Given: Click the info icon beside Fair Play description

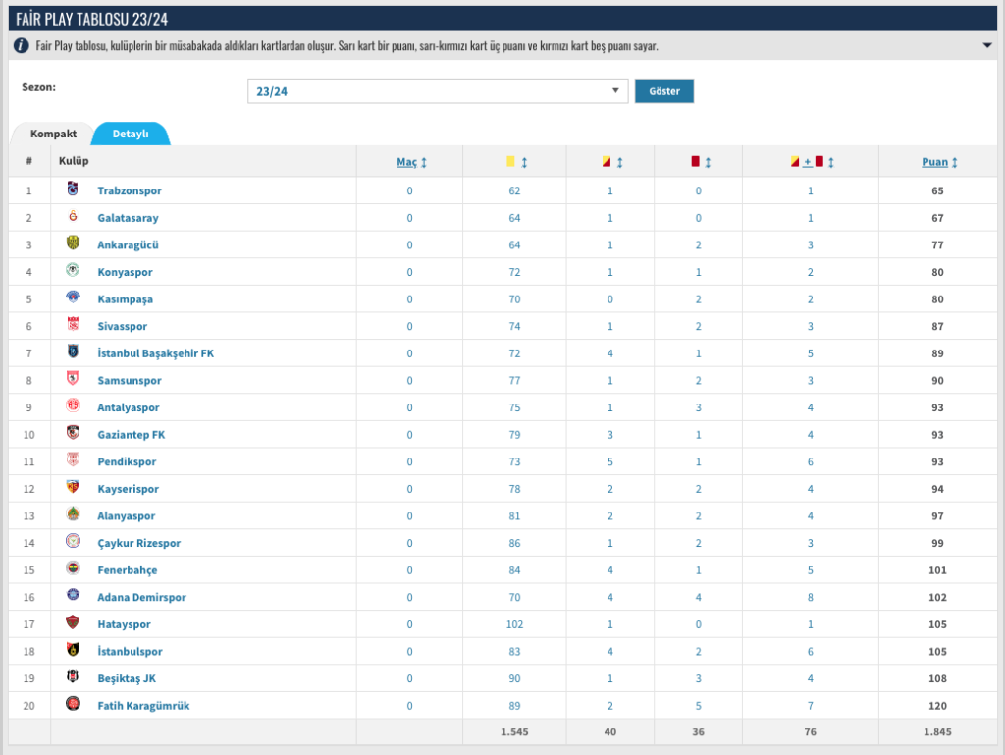Looking at the screenshot, I should point(21,45).
